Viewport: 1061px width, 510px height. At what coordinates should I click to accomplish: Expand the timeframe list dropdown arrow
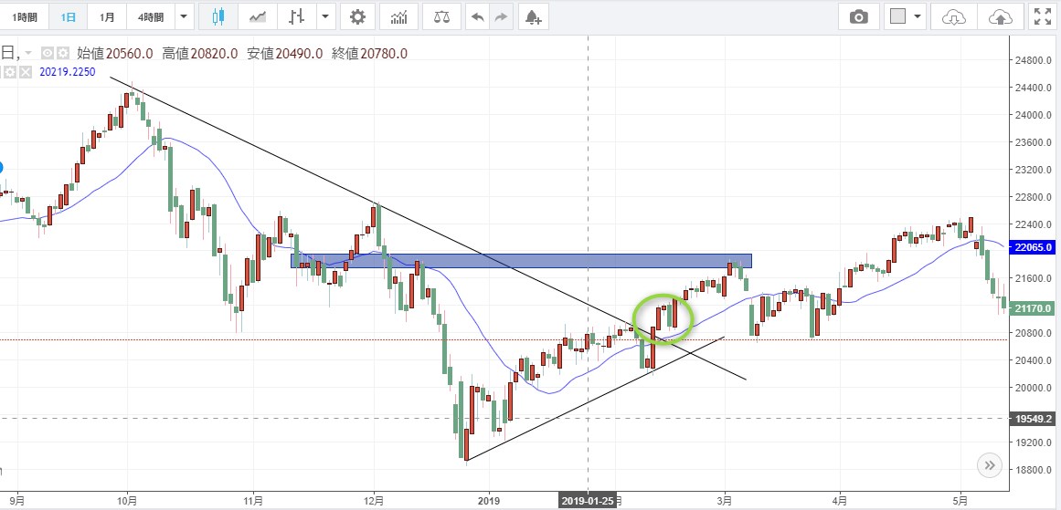tap(184, 17)
